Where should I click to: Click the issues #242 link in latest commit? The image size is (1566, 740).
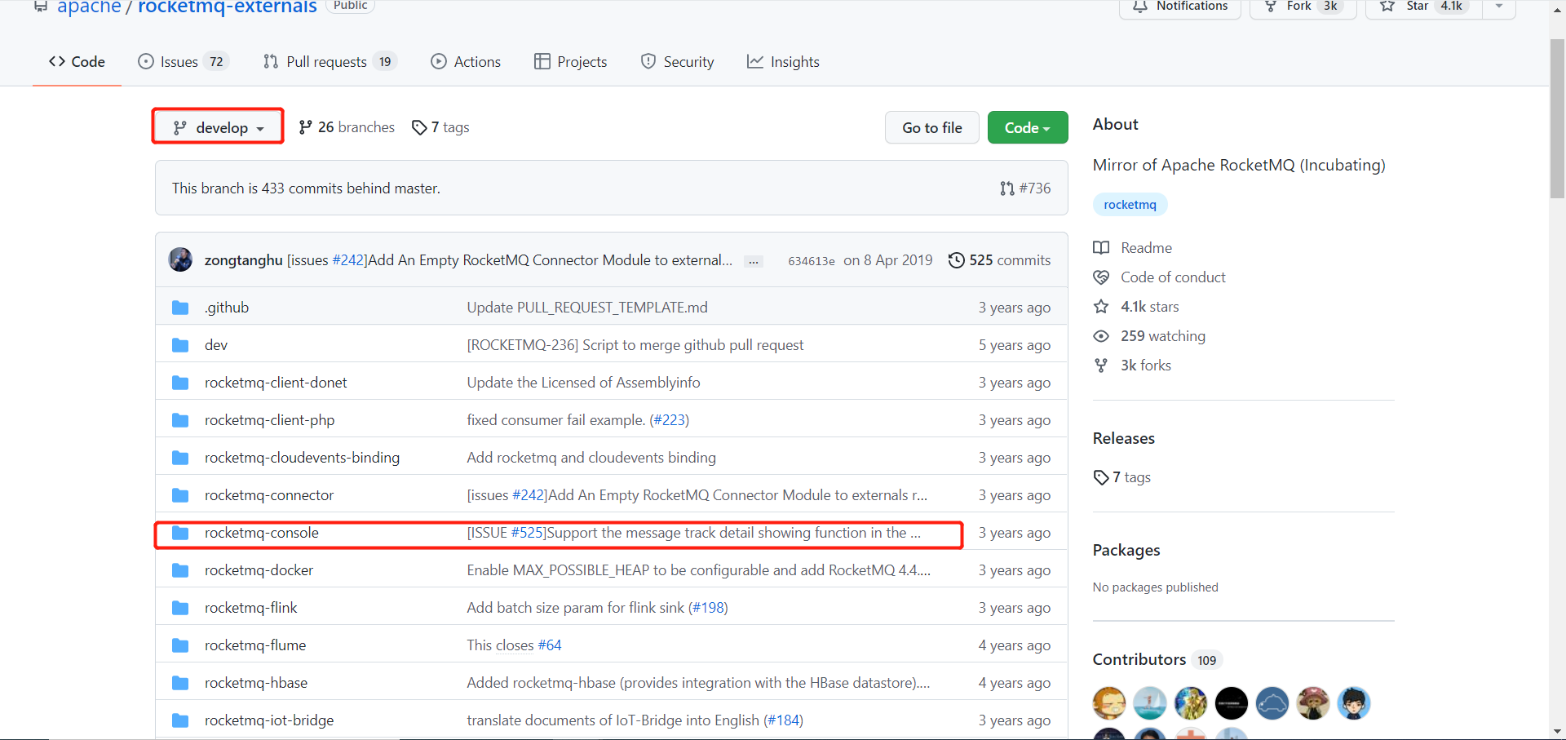pos(348,260)
